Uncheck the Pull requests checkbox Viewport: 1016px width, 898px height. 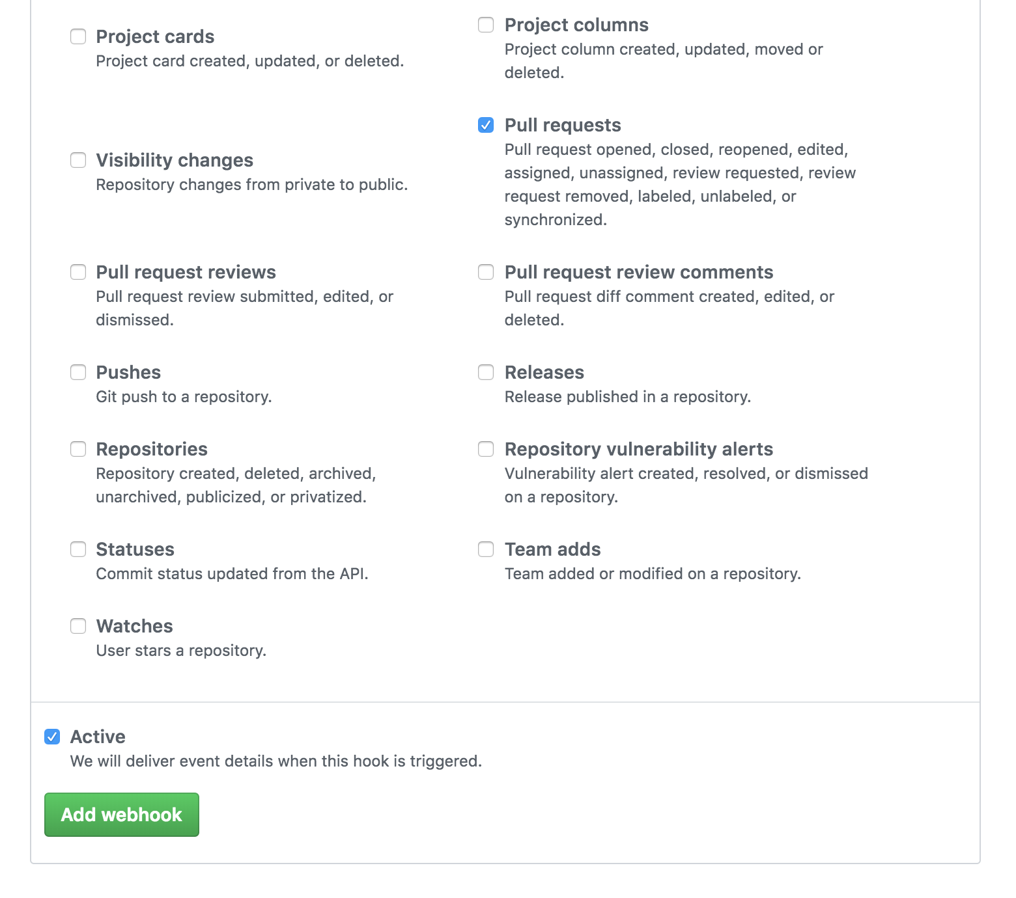(486, 125)
